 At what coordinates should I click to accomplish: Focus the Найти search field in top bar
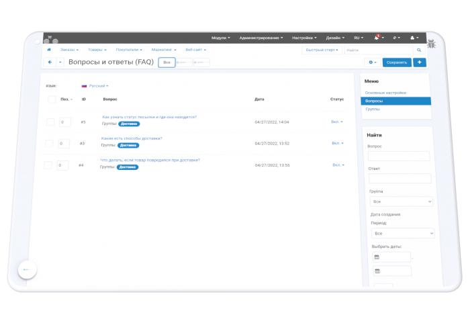[x=379, y=50]
